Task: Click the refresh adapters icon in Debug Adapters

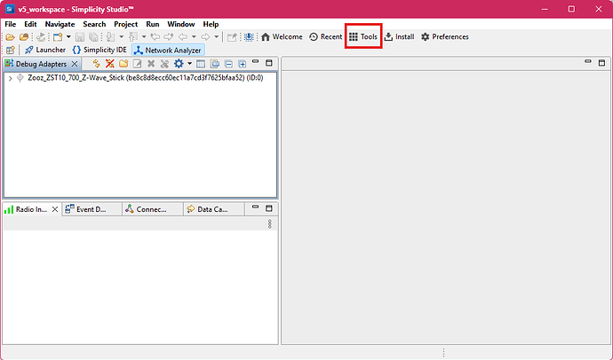Action: 96,64
